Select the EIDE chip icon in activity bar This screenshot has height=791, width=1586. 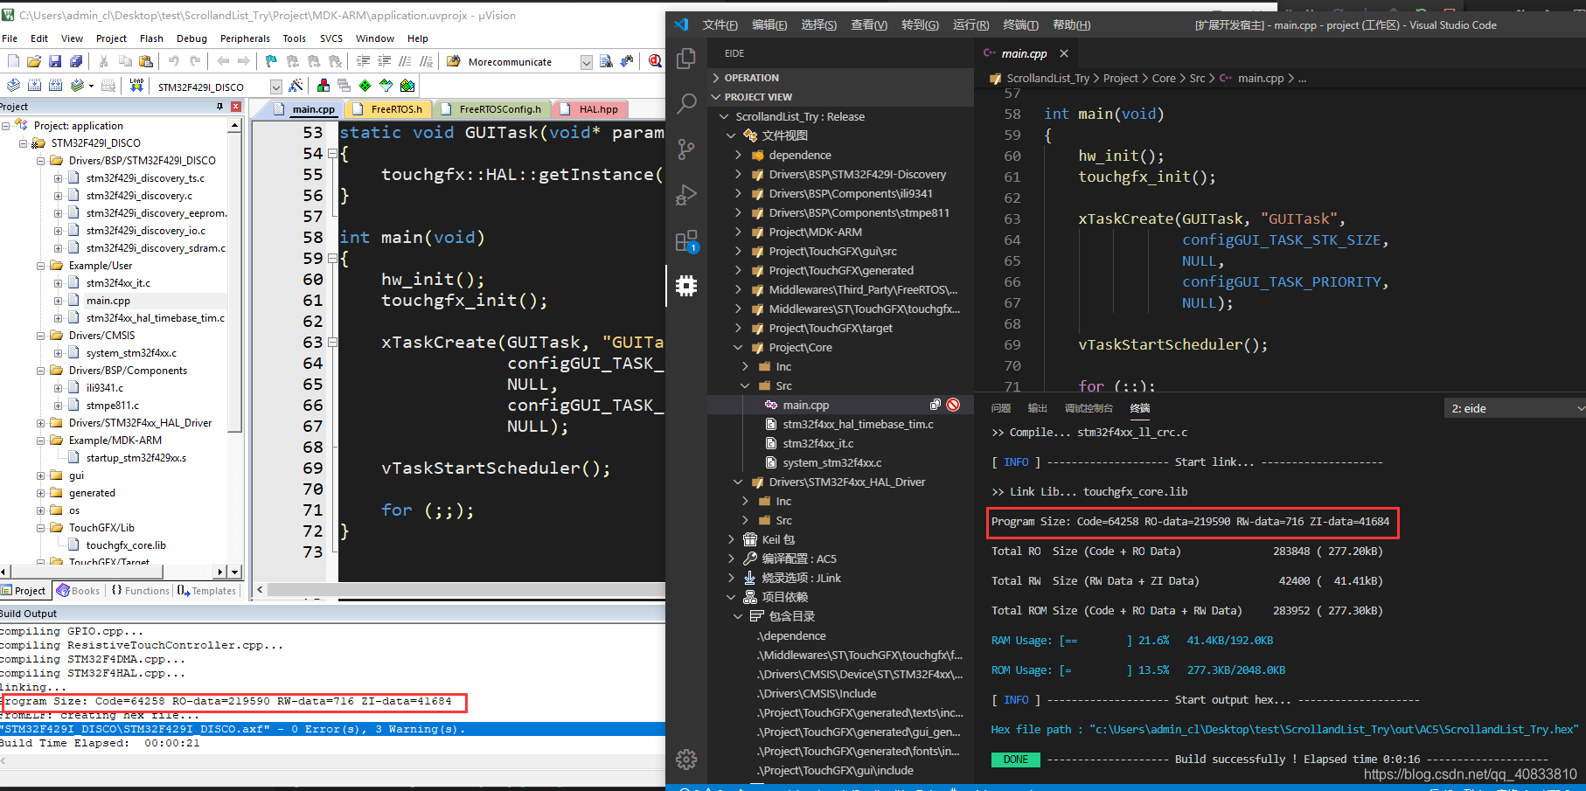point(686,286)
